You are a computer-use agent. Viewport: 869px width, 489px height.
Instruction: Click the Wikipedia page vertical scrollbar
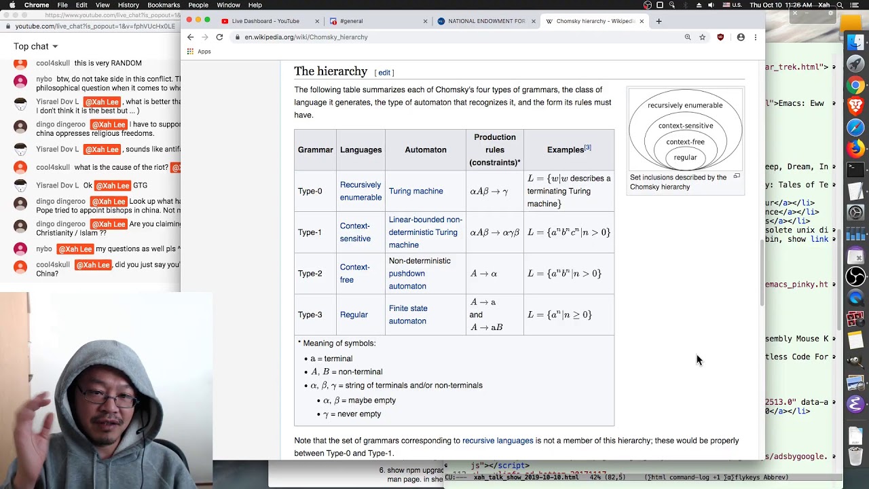pos(761,272)
